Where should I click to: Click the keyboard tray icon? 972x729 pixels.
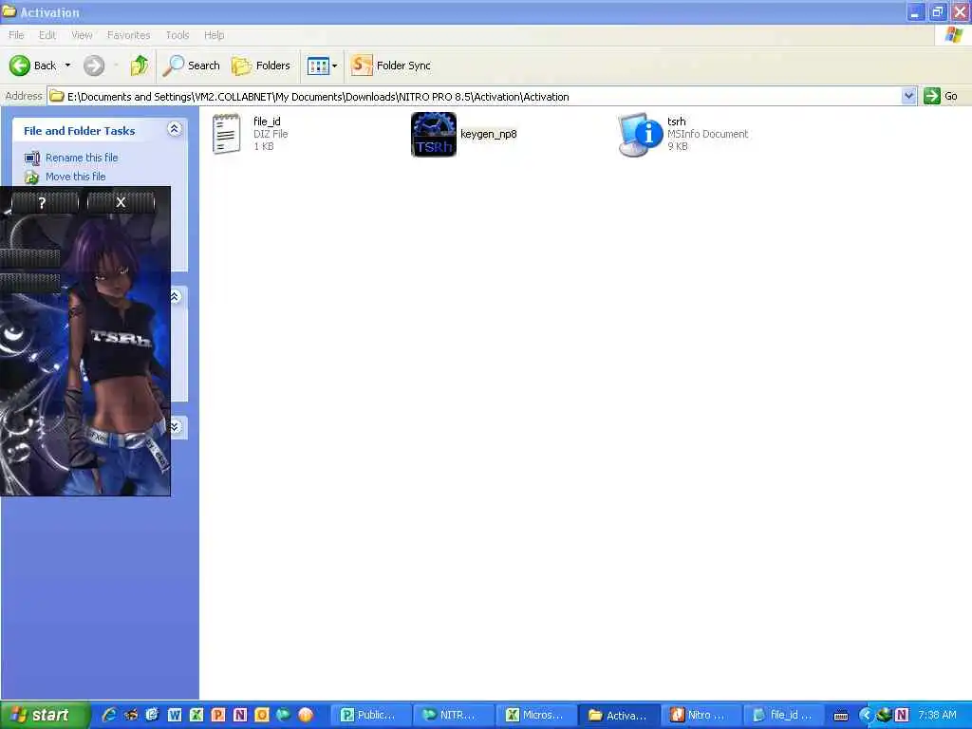841,716
